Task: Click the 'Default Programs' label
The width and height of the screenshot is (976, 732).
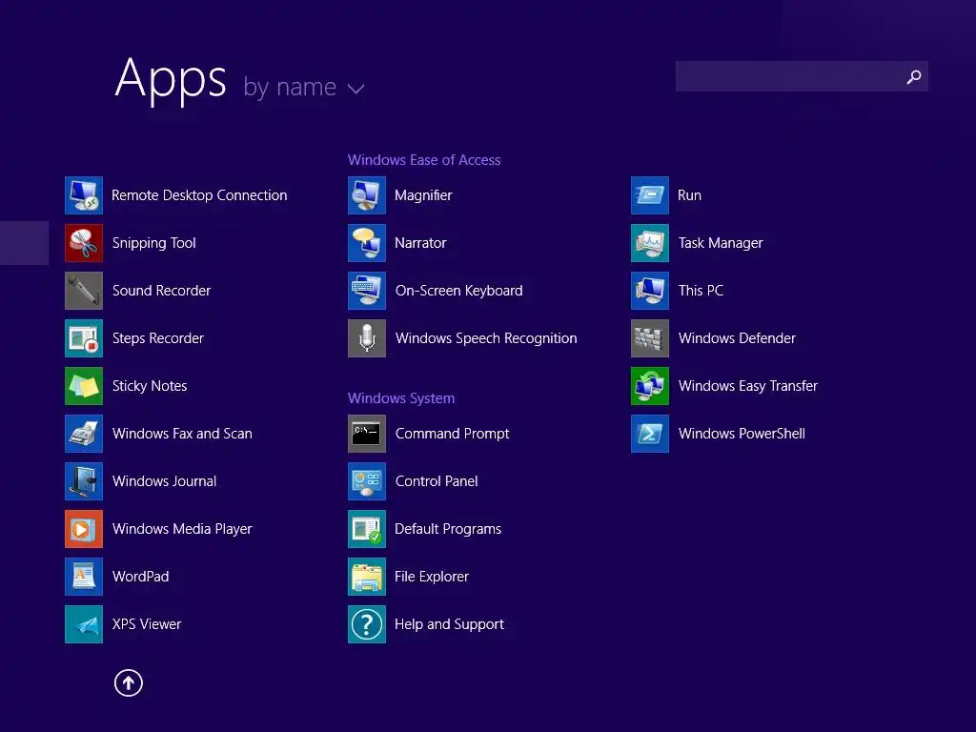Action: [448, 529]
